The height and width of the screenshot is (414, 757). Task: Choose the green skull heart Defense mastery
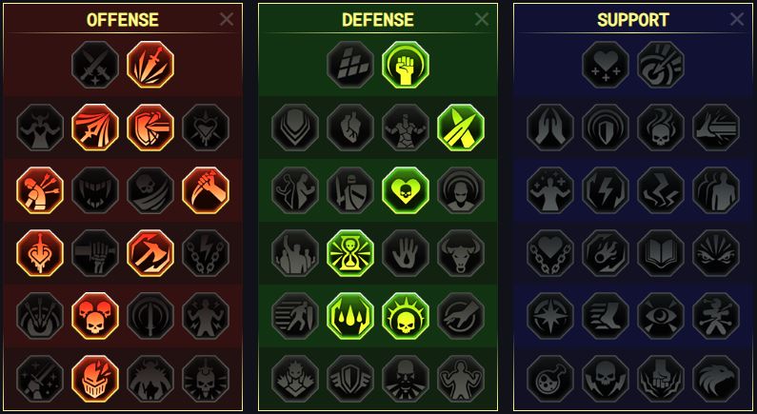click(406, 190)
